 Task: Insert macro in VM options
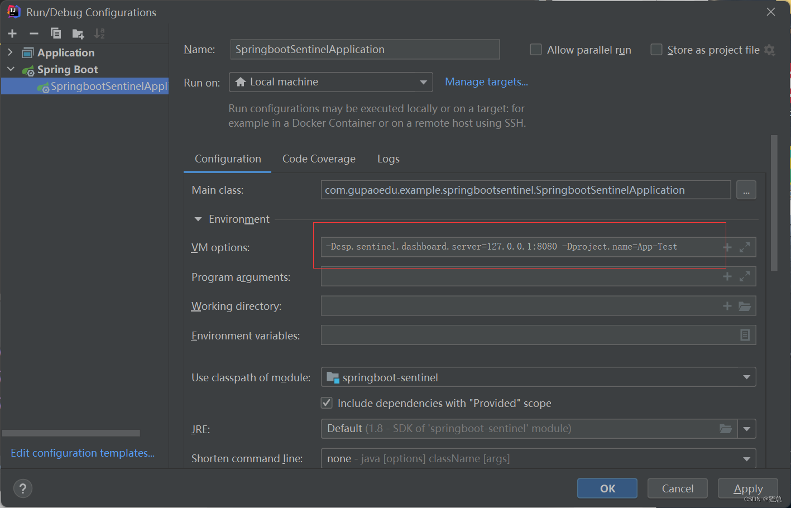(x=727, y=247)
